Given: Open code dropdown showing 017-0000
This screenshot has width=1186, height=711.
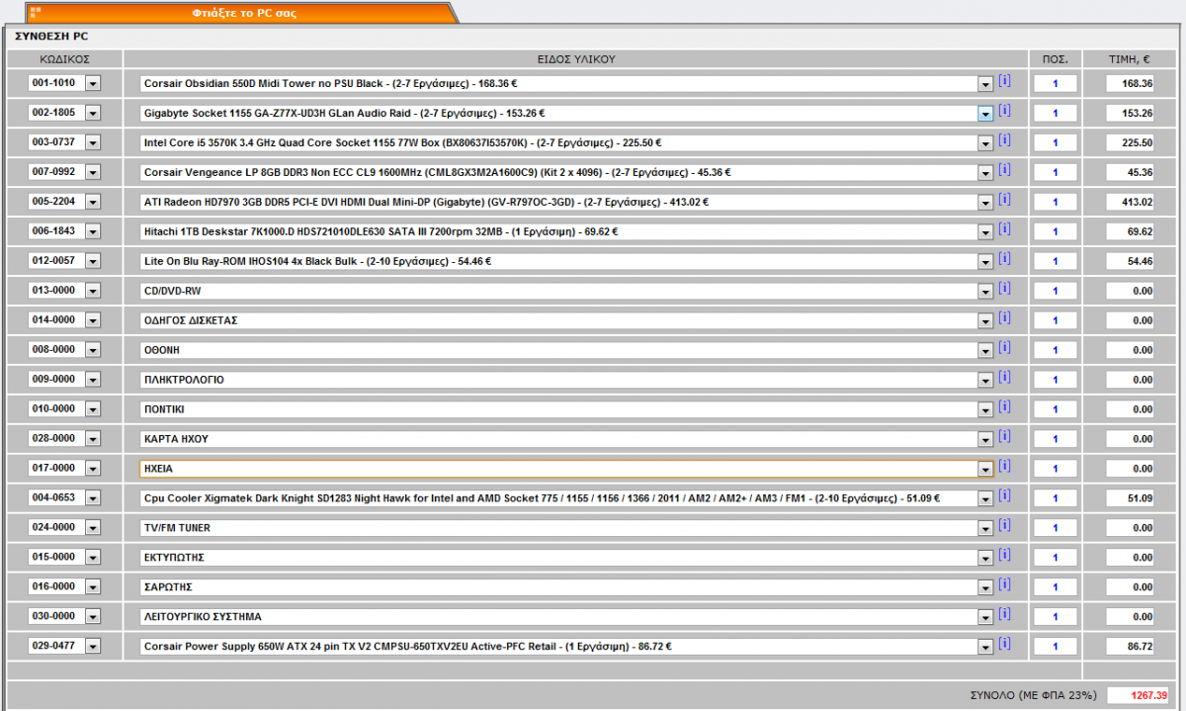Looking at the screenshot, I should coord(93,469).
